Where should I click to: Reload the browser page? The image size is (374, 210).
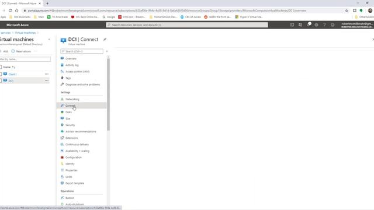click(10, 10)
